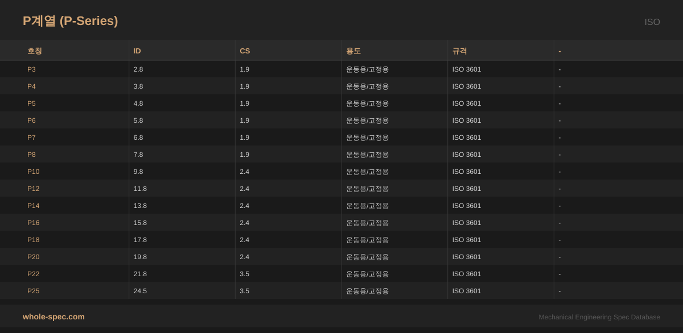The height and width of the screenshot is (333, 683).
Task: Click the CS value in the P22 row
Action: 244,274
